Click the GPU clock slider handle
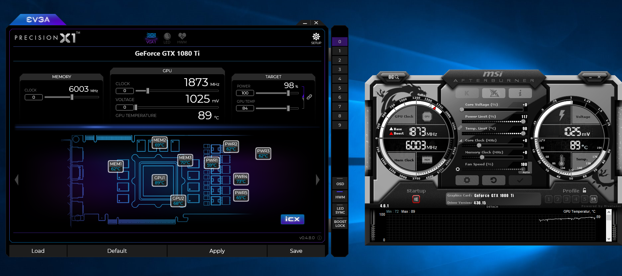The width and height of the screenshot is (622, 276). click(x=148, y=91)
